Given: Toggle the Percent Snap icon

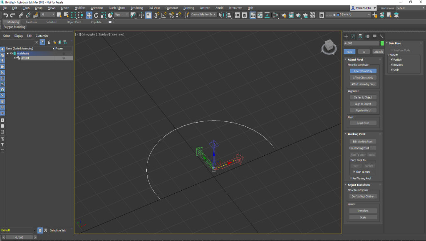Looking at the screenshot, I should 171,15.
